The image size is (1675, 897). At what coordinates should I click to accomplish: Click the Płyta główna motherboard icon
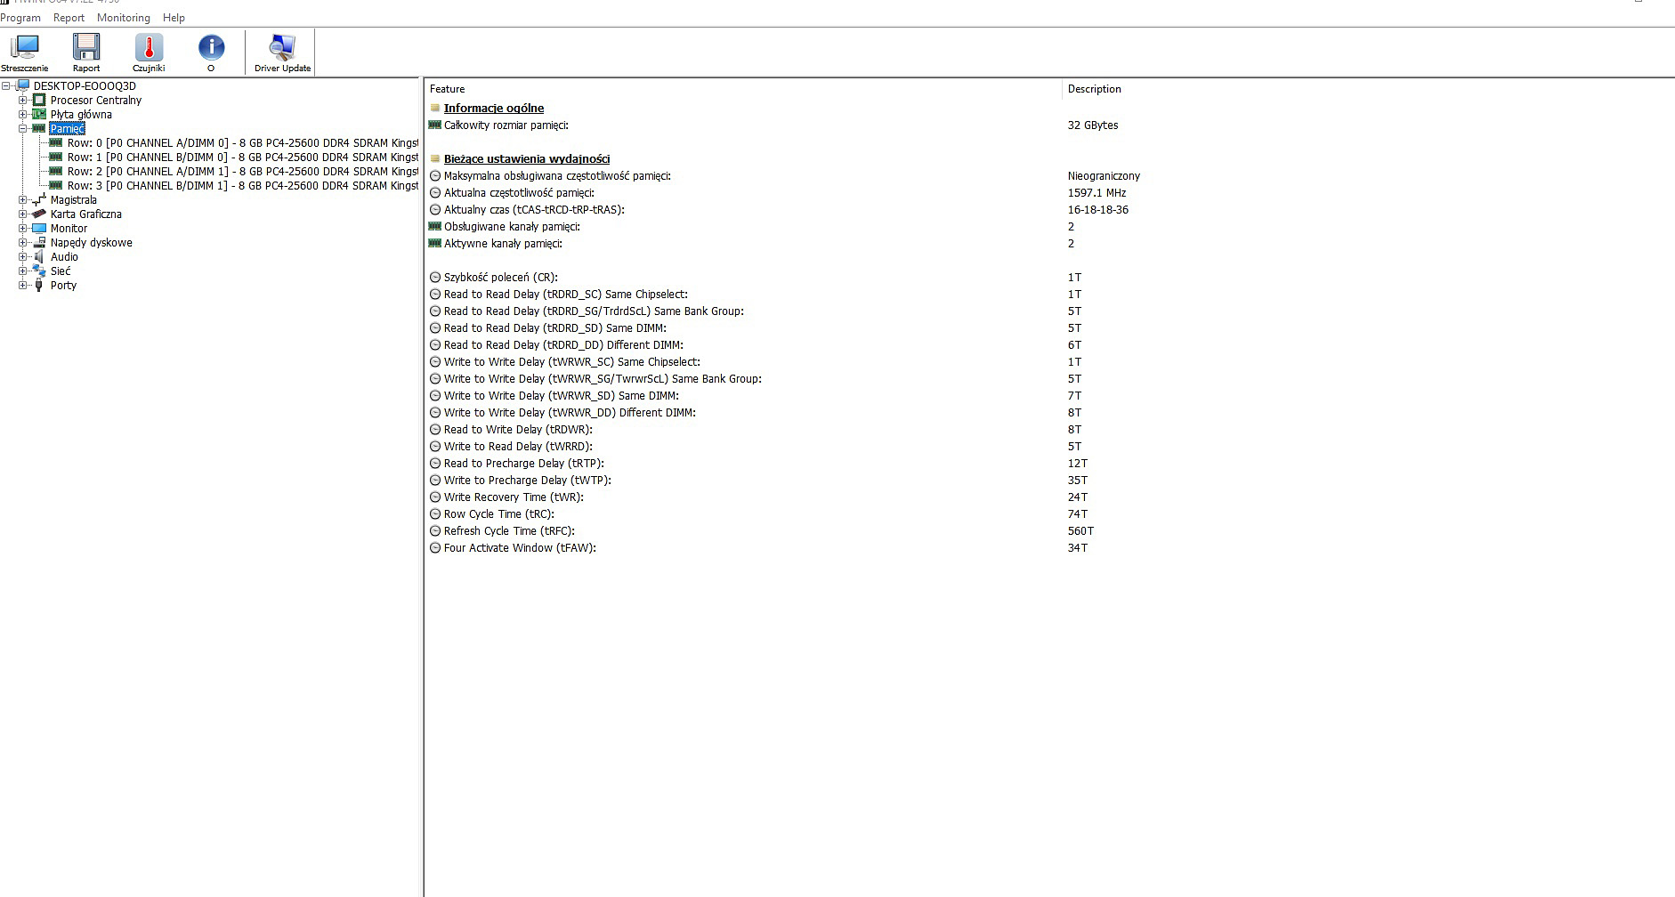[39, 115]
